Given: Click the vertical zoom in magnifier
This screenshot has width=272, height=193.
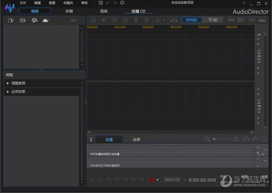Looking at the screenshot, I should (x=255, y=139).
